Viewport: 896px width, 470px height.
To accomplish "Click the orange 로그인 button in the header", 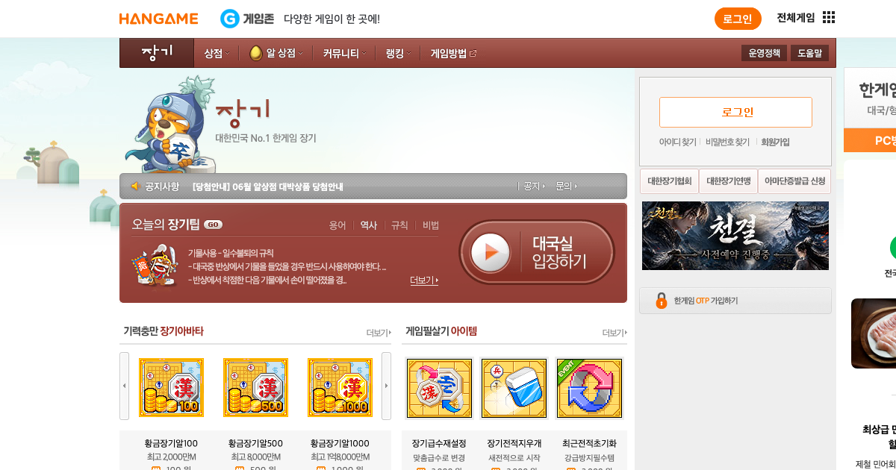I will [738, 19].
